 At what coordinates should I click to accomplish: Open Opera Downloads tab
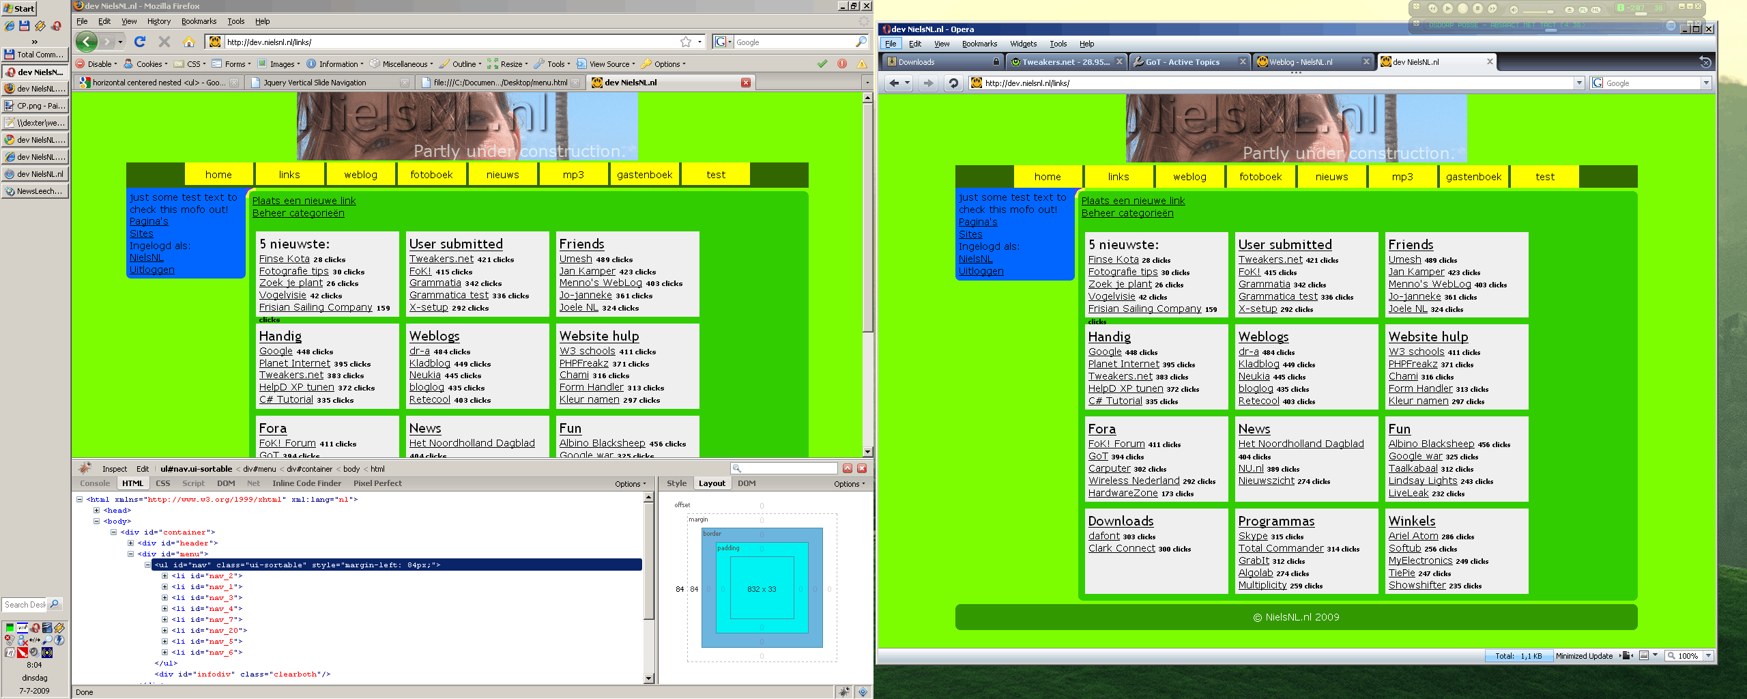coord(943,62)
